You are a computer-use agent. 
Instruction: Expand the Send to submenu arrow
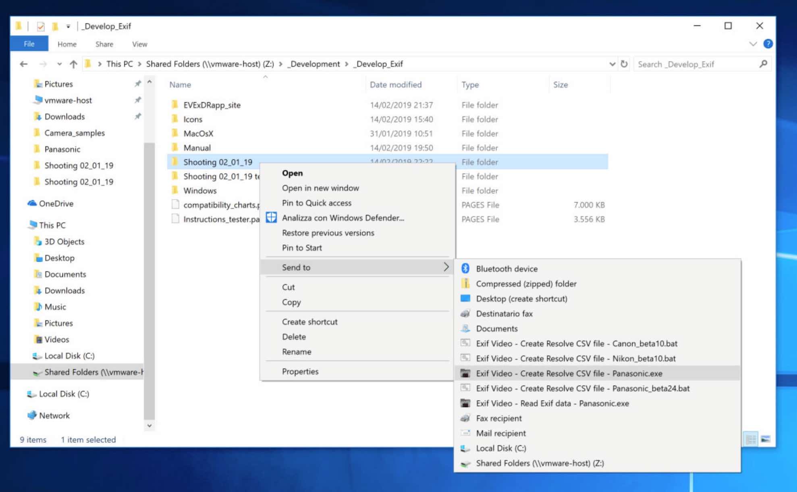(446, 267)
